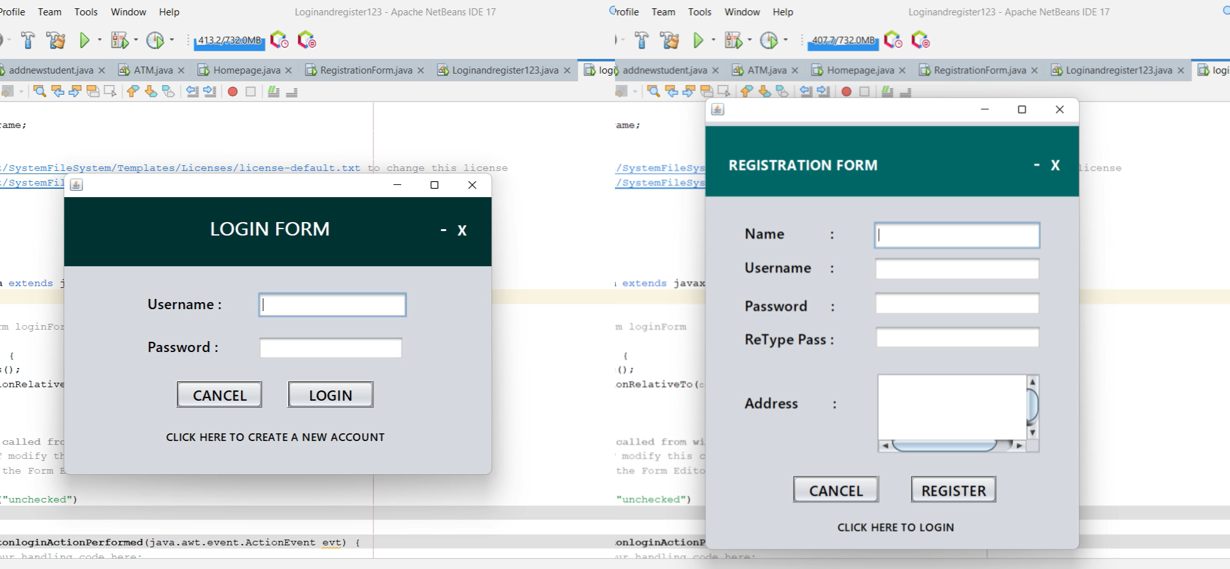The height and width of the screenshot is (569, 1230).
Task: Run project with green arrow in right IDE
Action: pos(698,40)
